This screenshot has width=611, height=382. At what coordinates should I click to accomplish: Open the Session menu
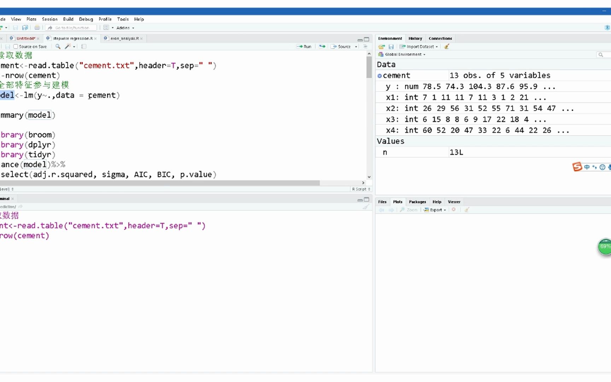[50, 19]
